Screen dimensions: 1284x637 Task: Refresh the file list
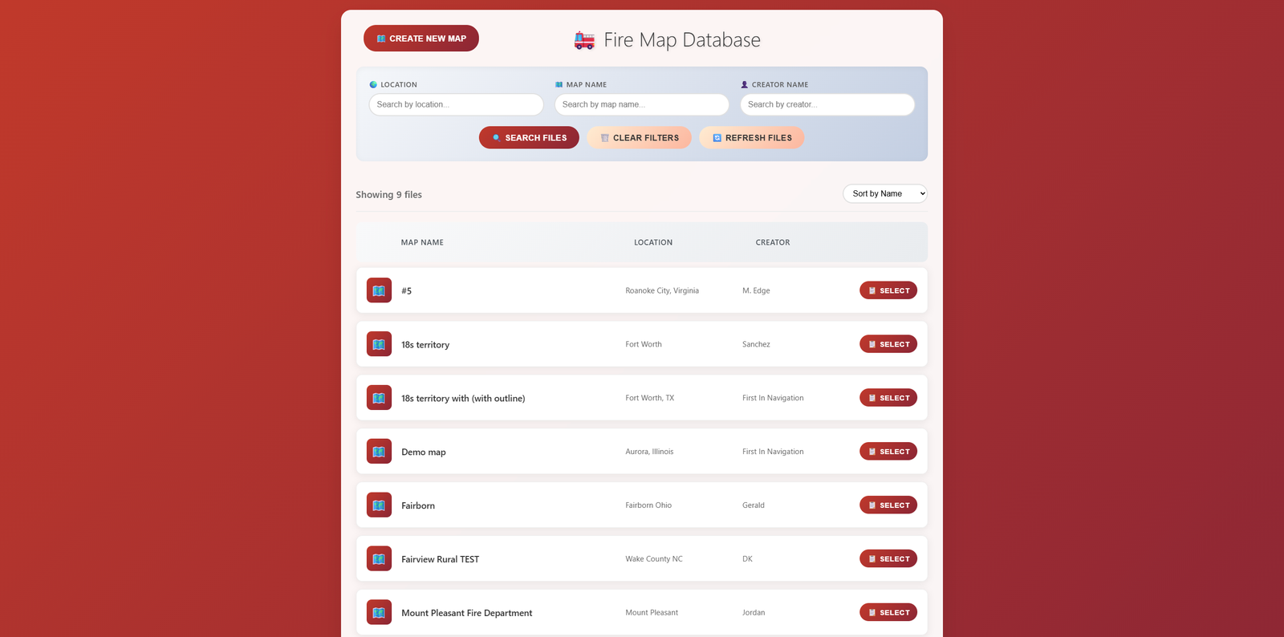751,138
